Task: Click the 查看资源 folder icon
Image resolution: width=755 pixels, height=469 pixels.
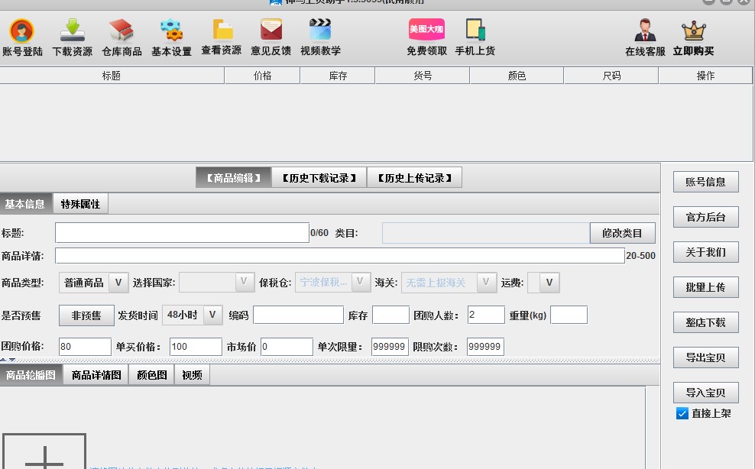Action: pos(222,32)
